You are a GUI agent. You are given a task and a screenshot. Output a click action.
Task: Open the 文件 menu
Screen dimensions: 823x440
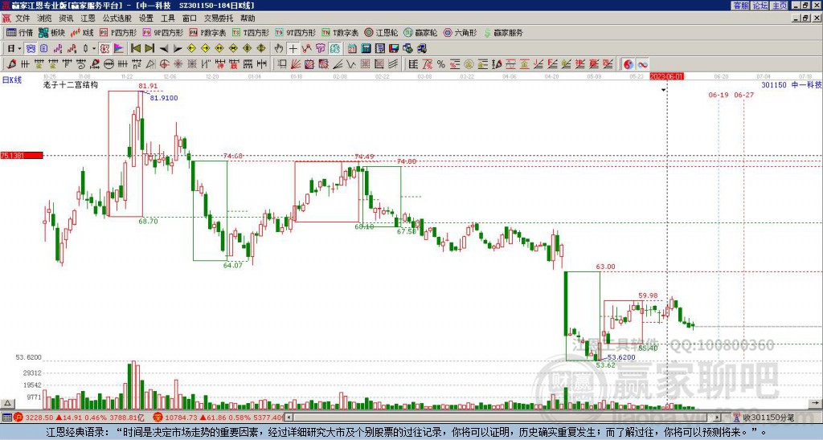pos(22,18)
